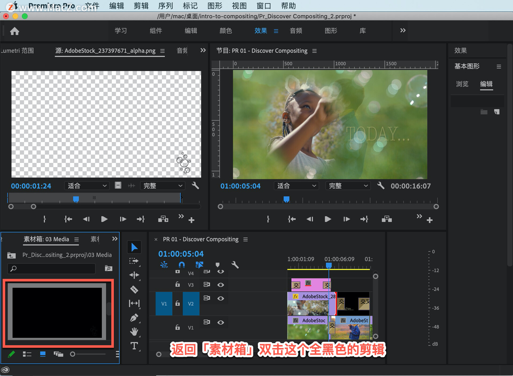Click the project panel parent folder icon
This screenshot has height=376, width=513.
11,255
